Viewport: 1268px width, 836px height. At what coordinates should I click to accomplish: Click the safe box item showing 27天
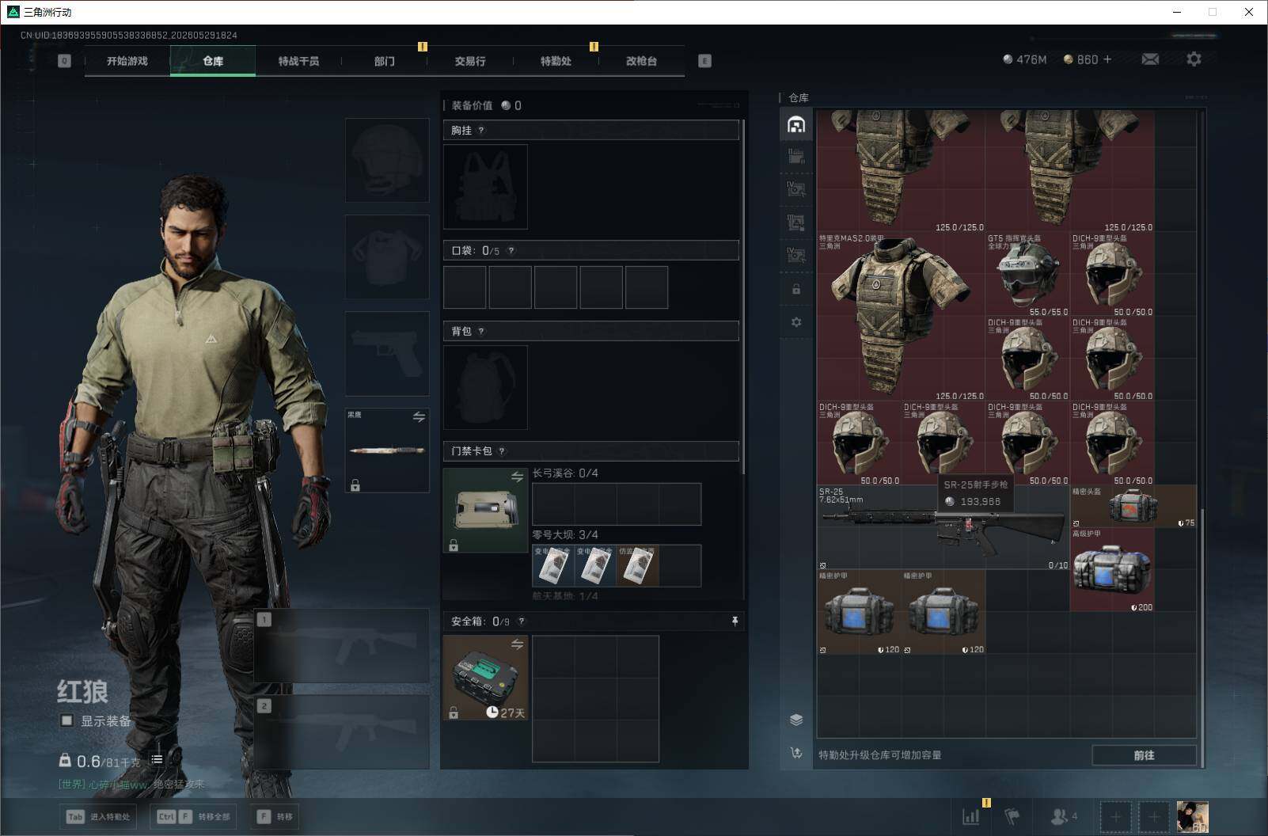click(x=485, y=678)
